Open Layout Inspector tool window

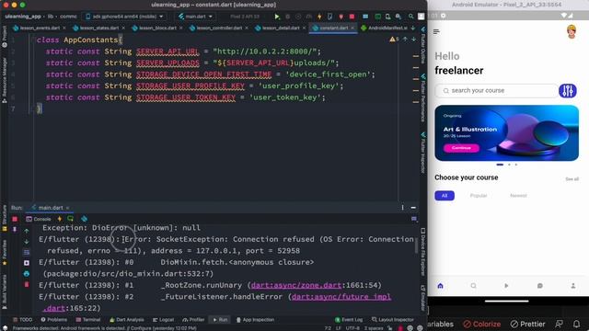click(x=393, y=320)
